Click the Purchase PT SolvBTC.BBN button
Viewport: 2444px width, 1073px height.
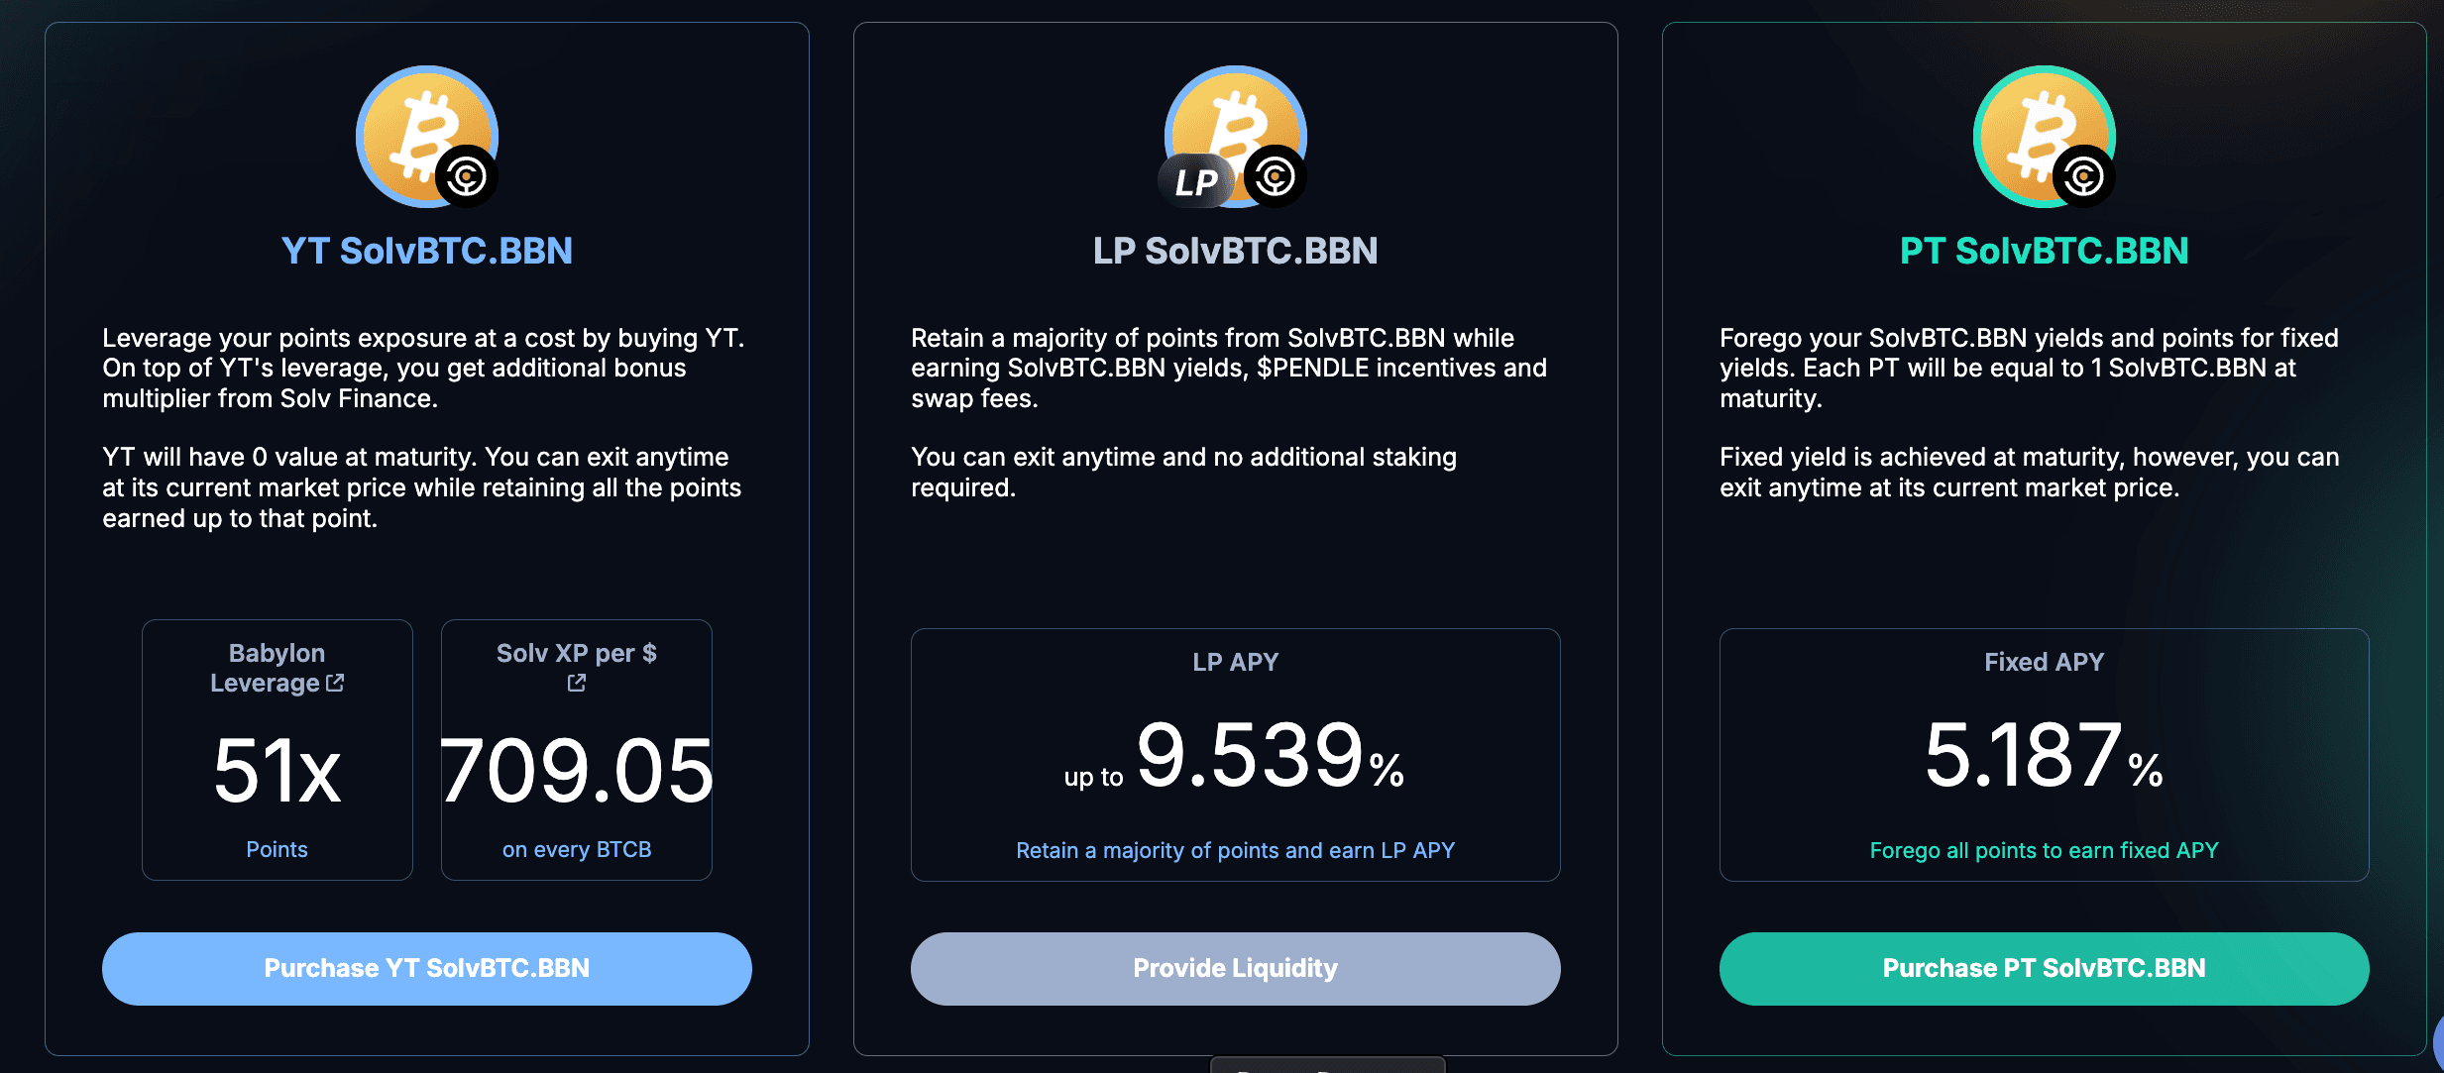[2044, 968]
